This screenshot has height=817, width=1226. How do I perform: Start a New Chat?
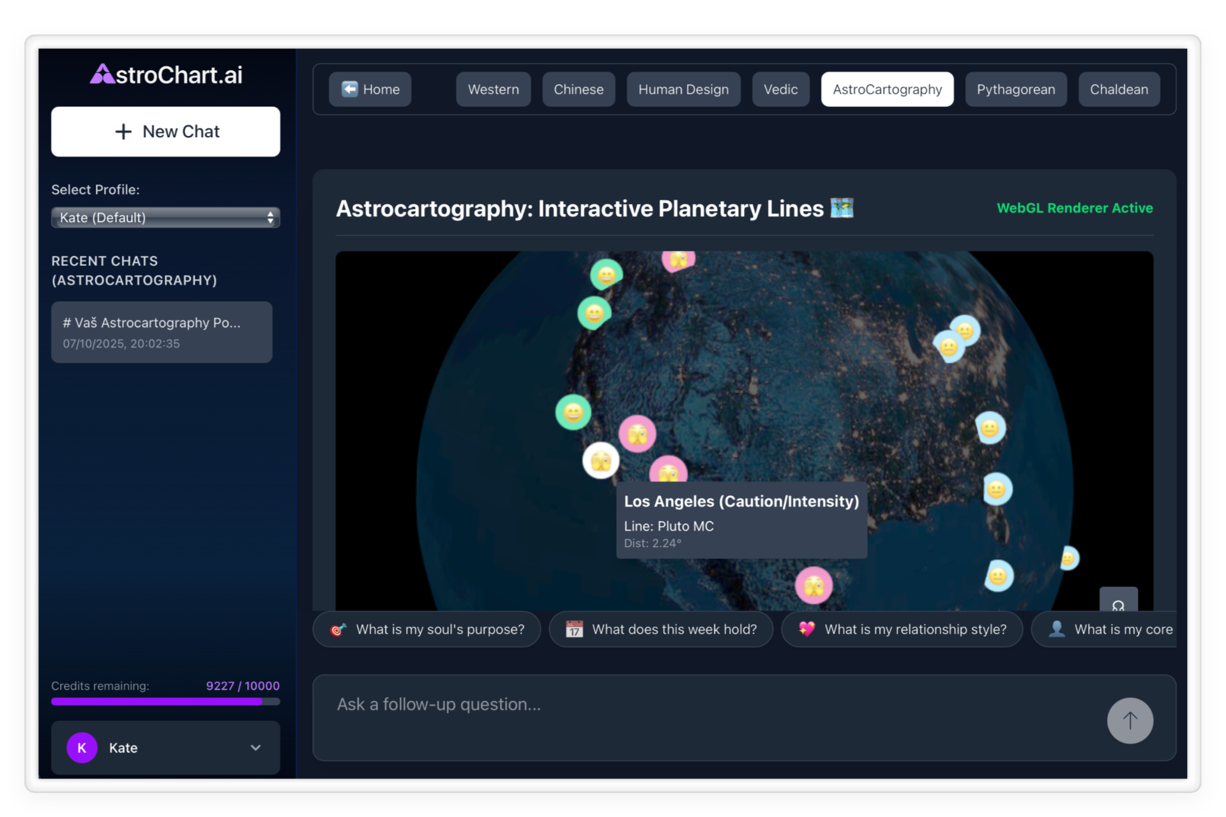pyautogui.click(x=165, y=131)
